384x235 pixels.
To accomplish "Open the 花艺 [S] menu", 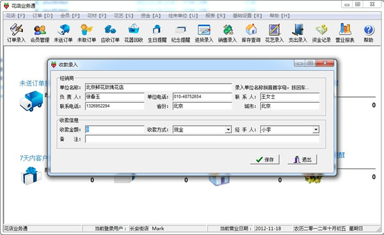I will point(124,16).
